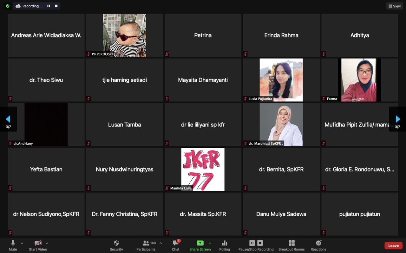Select Fatma's participant thumbnail
406x253 pixels.
coord(360,80)
